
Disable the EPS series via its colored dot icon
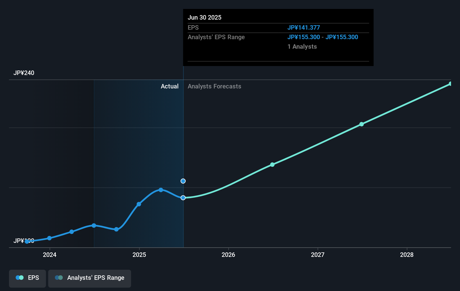18,277
